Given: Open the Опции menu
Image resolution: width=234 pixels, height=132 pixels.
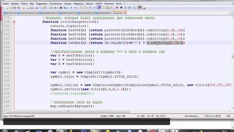Looking at the screenshot, I should (x=68, y=3).
